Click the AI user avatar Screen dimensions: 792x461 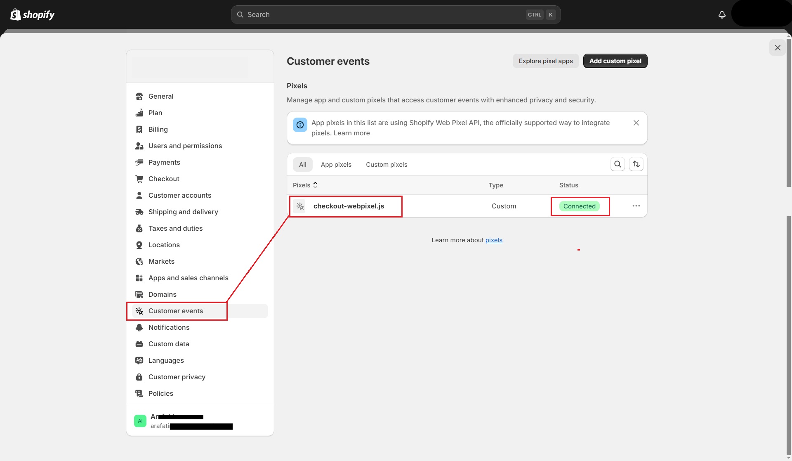tap(140, 421)
